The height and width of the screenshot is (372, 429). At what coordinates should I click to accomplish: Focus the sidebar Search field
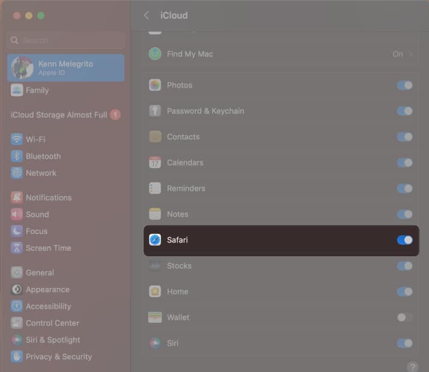coord(66,40)
